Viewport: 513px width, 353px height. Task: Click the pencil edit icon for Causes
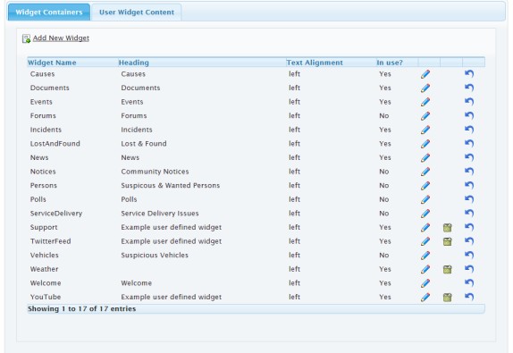point(425,74)
